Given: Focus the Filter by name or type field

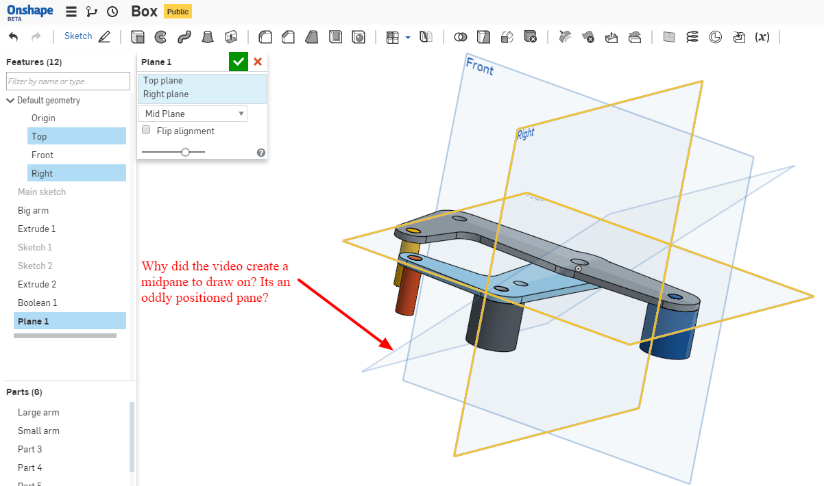Looking at the screenshot, I should (68, 81).
